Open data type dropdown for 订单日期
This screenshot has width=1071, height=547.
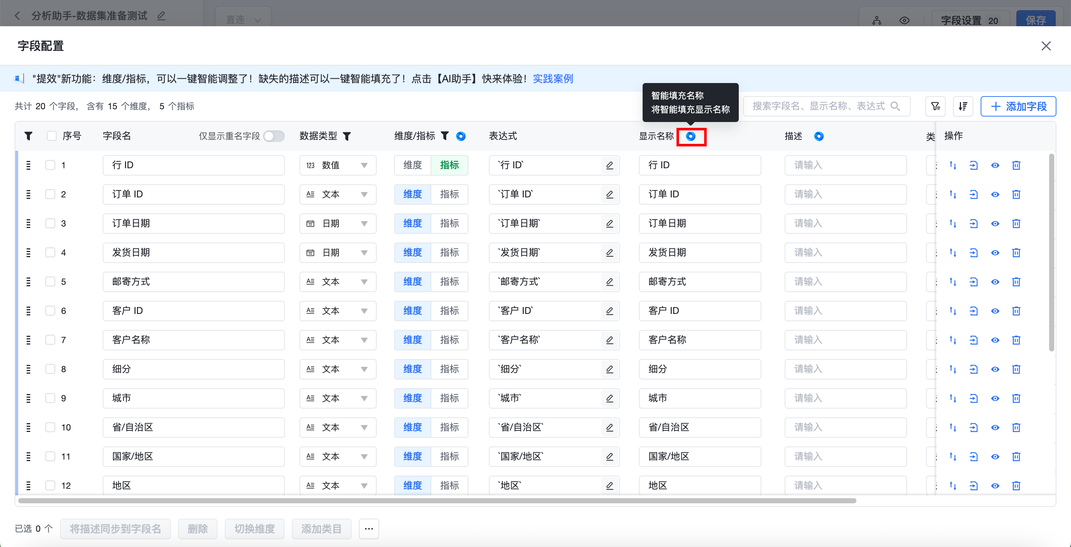338,224
